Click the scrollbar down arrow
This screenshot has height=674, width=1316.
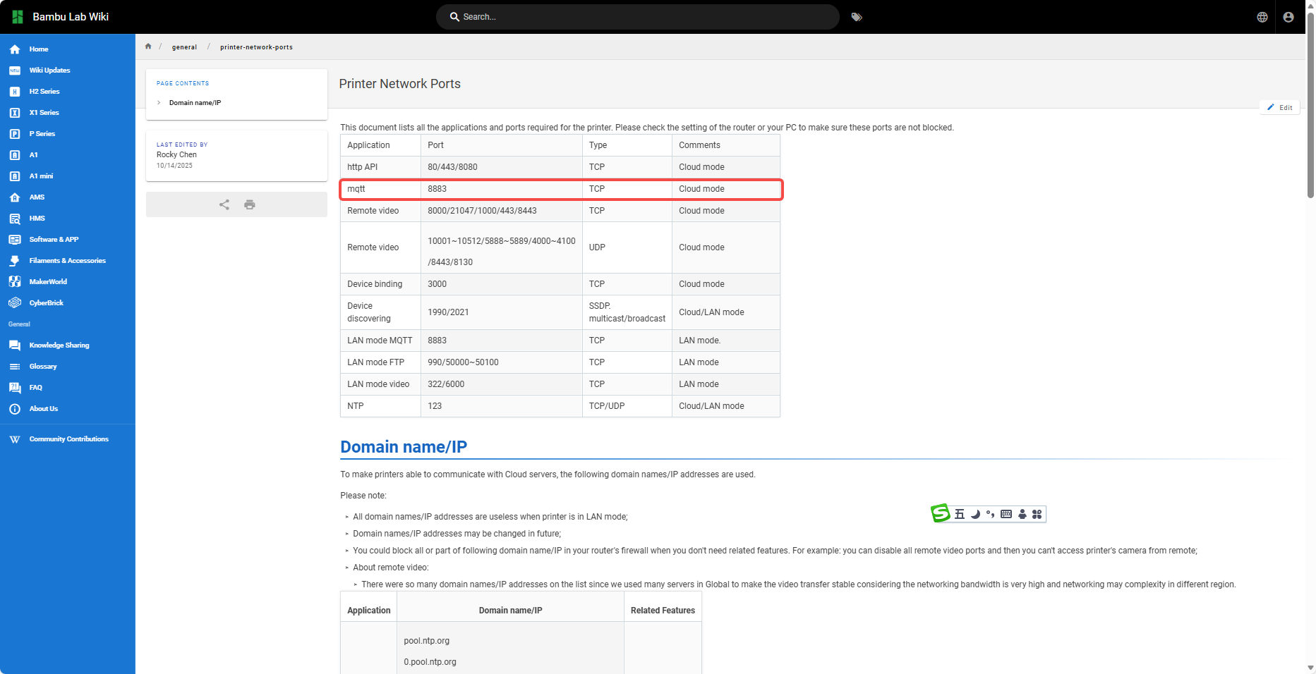coord(1310,668)
